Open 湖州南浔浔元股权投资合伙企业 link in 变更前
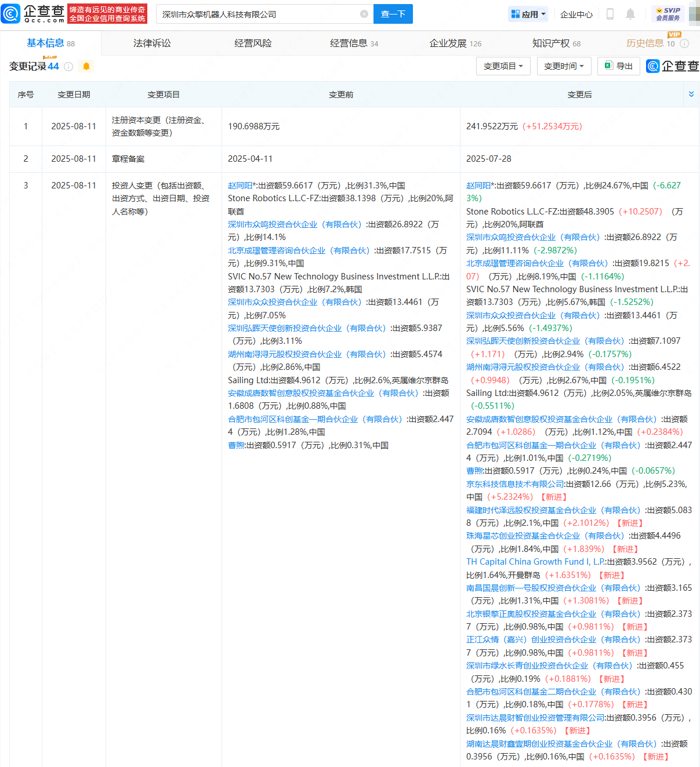The image size is (700, 767). 309,354
